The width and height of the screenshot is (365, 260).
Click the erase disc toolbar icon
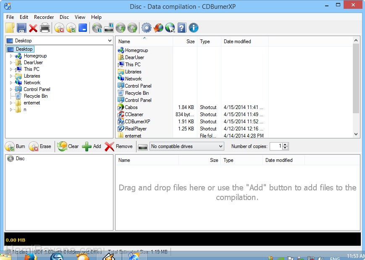point(59,28)
